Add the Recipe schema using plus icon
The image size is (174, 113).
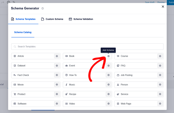108,94
